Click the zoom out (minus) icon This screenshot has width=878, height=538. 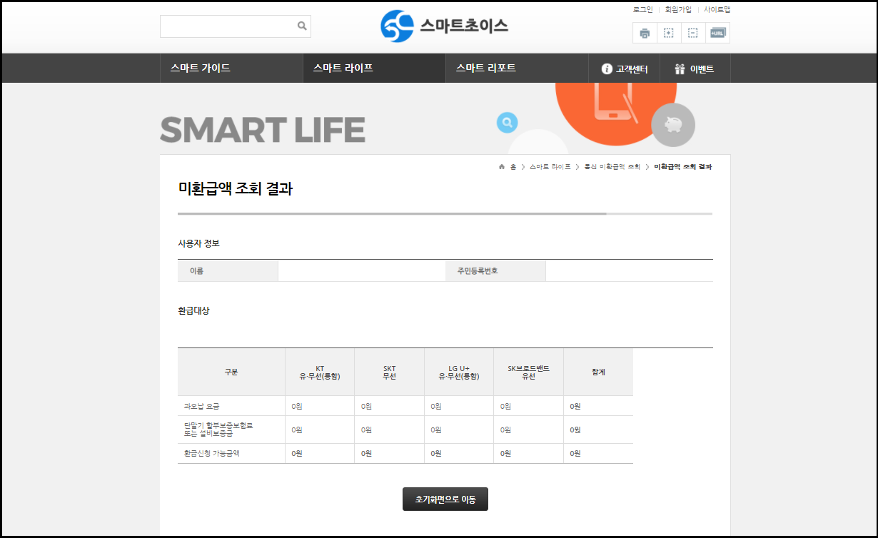(x=693, y=33)
